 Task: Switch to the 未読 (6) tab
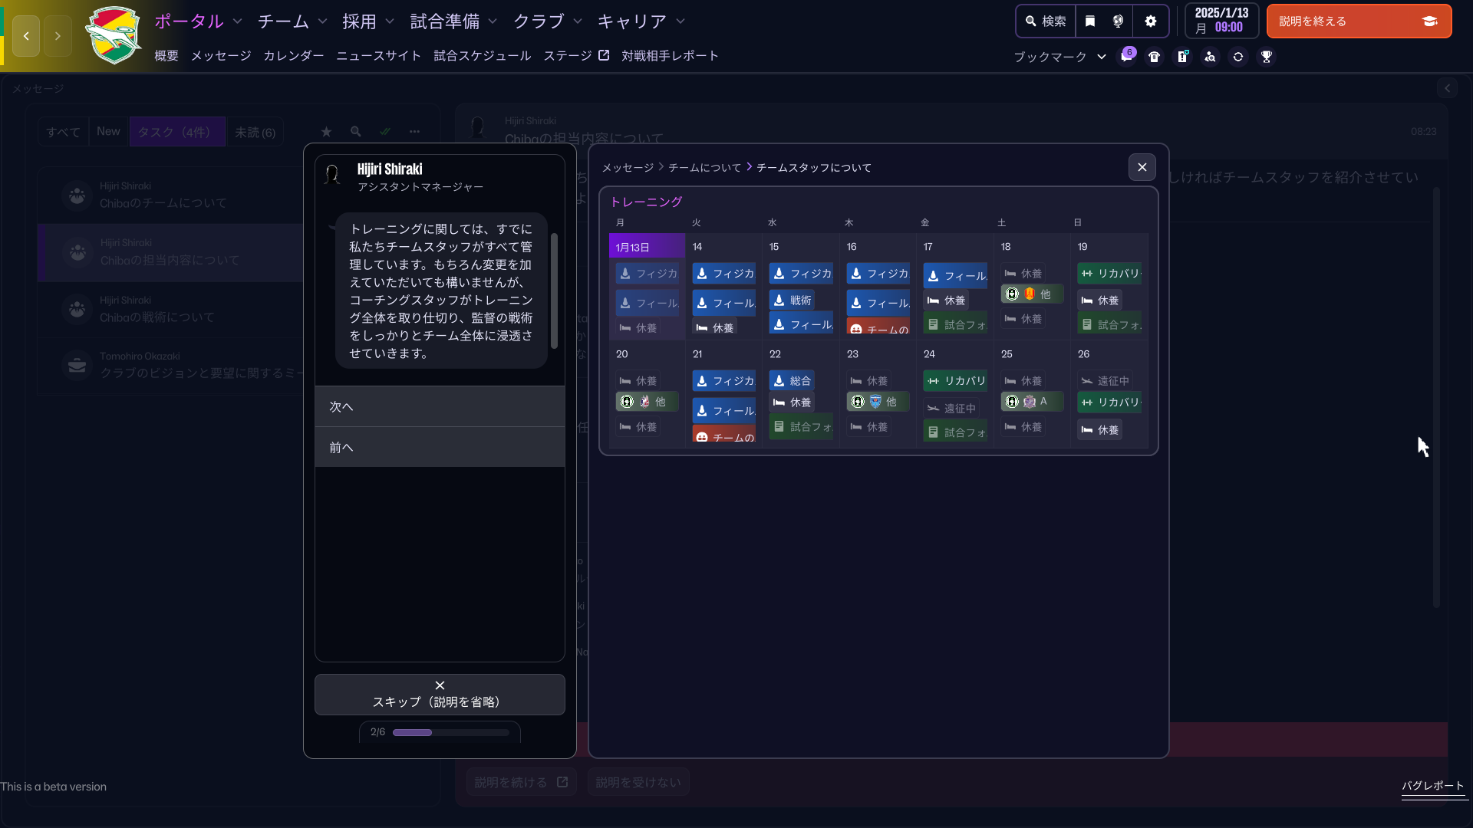(255, 132)
